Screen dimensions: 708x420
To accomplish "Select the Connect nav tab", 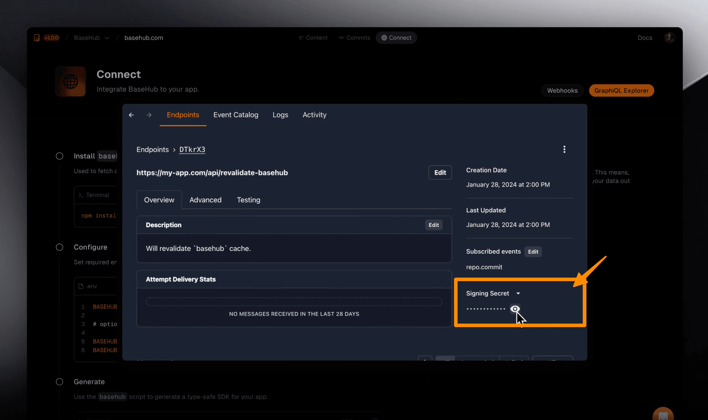I will 396,38.
